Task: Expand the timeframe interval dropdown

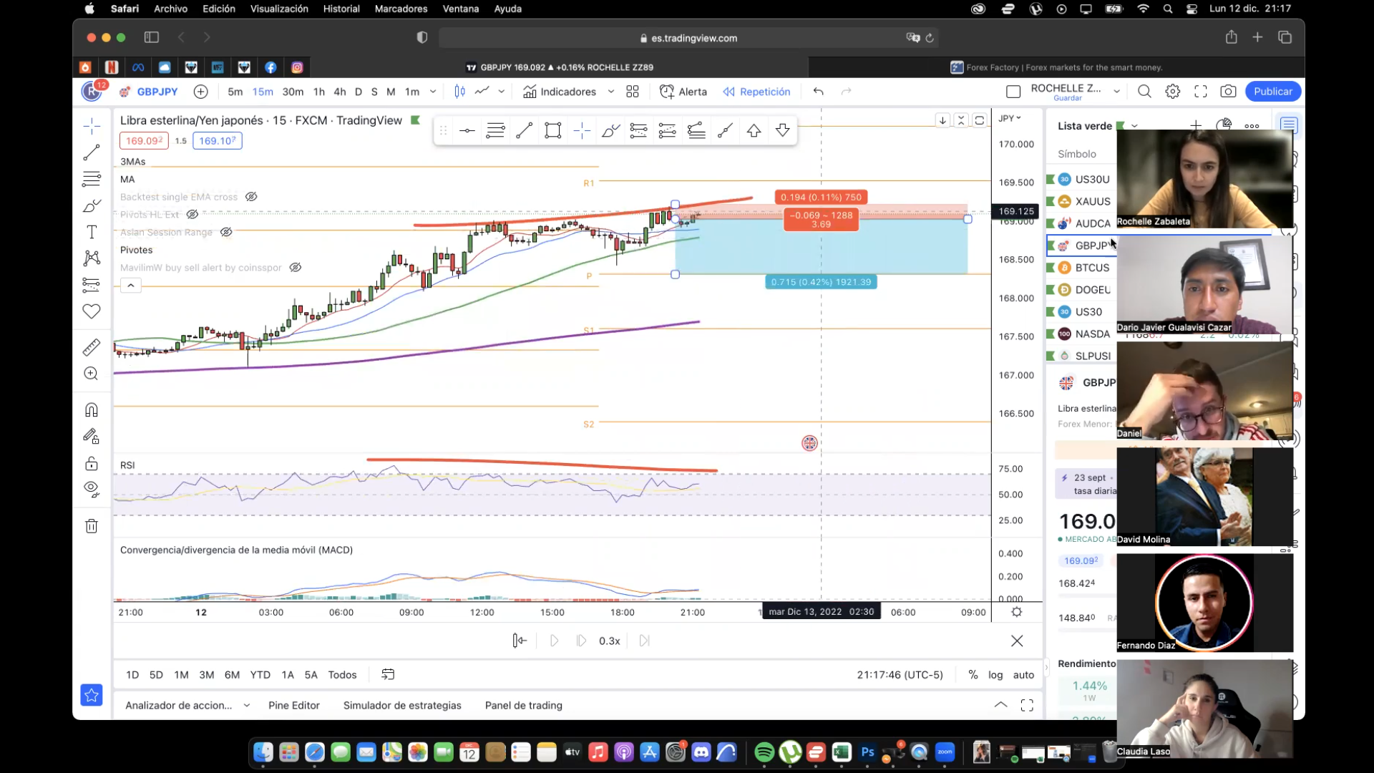Action: click(x=433, y=92)
